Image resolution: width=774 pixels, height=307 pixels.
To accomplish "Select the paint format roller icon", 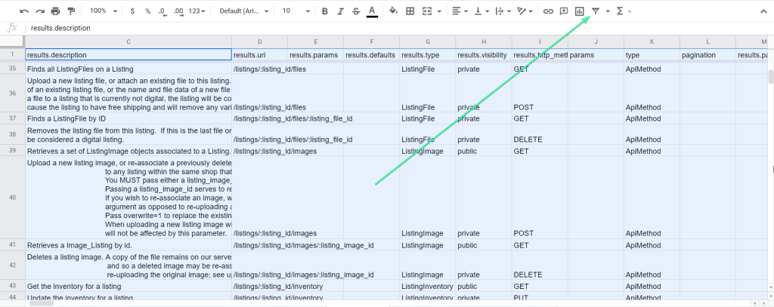I will coord(71,11).
